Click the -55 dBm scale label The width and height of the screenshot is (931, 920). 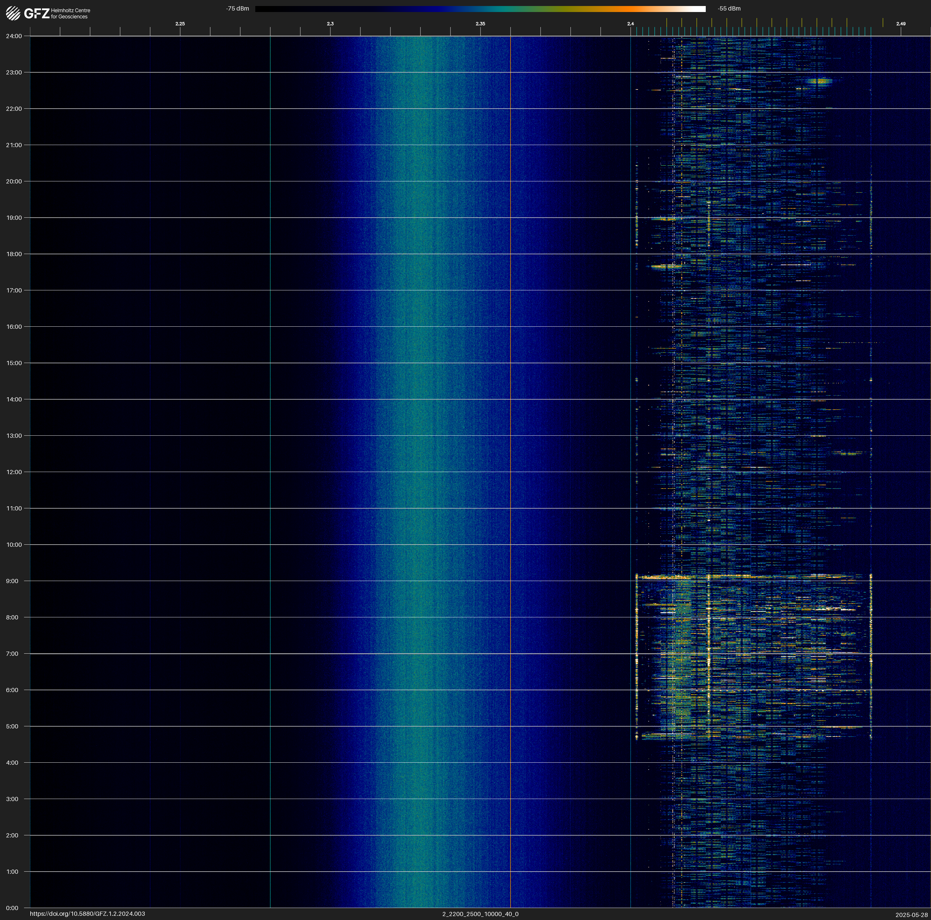pyautogui.click(x=729, y=9)
